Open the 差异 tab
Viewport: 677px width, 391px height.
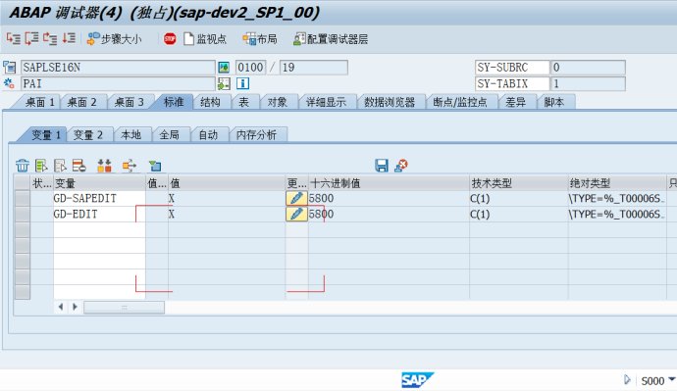point(515,102)
